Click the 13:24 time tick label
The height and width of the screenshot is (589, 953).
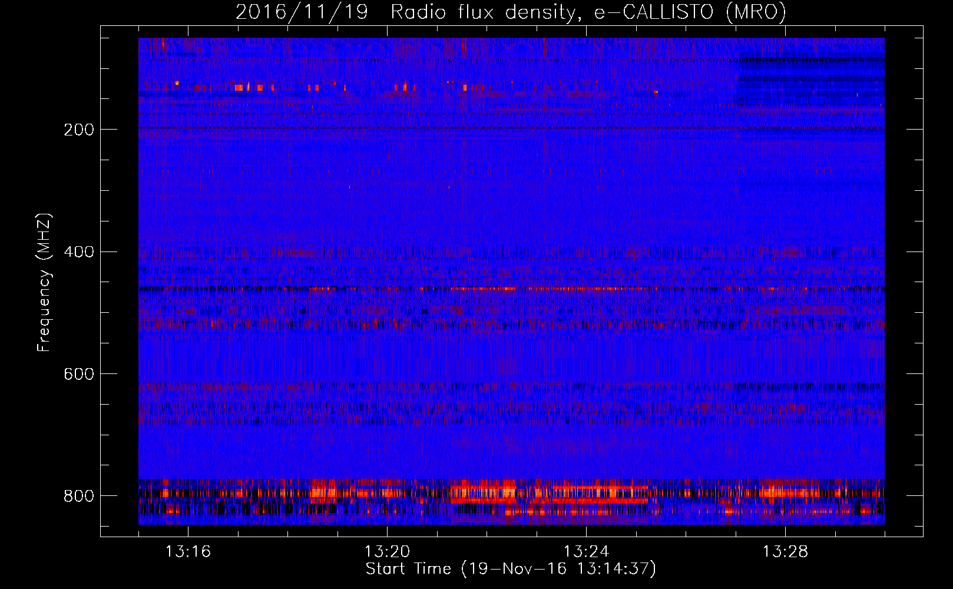pyautogui.click(x=586, y=552)
